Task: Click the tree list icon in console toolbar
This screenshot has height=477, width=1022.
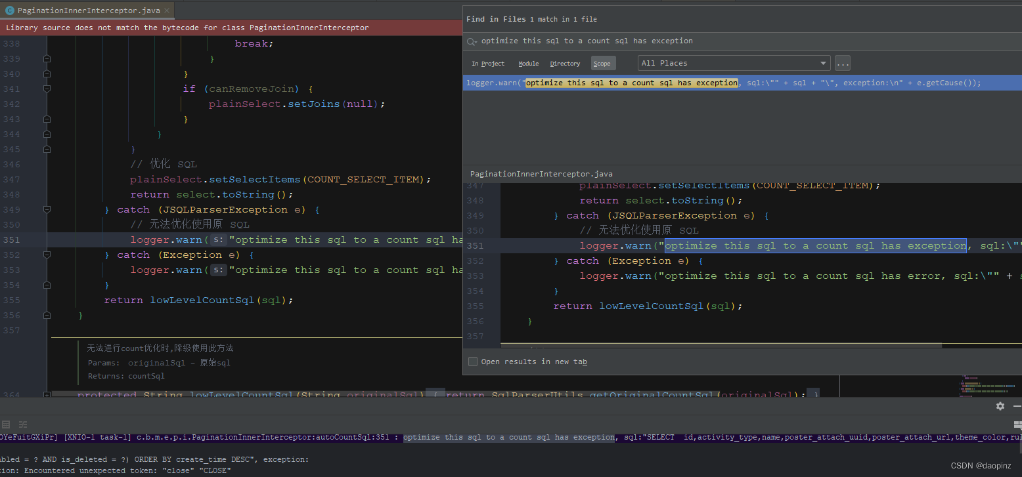Action: (x=23, y=425)
